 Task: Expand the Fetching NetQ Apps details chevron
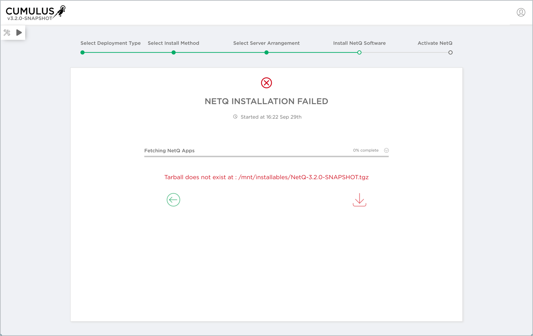[386, 151]
